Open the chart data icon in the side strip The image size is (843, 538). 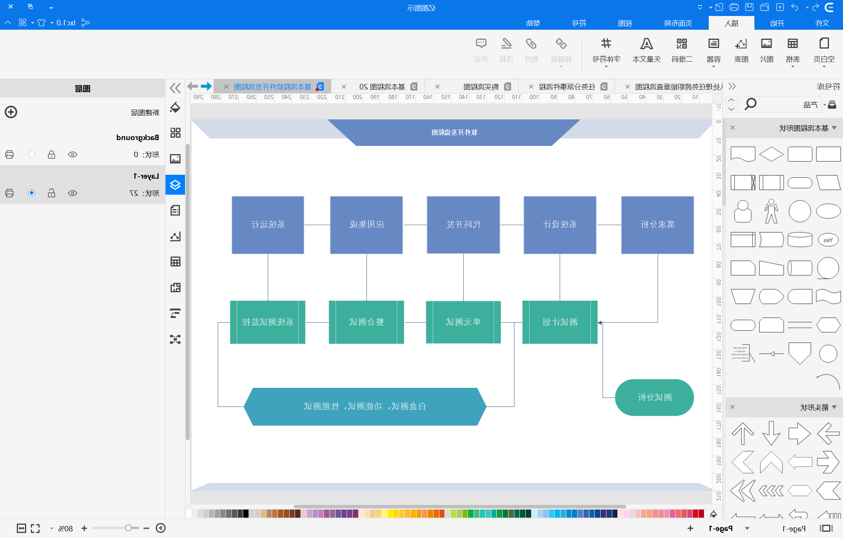click(x=175, y=236)
